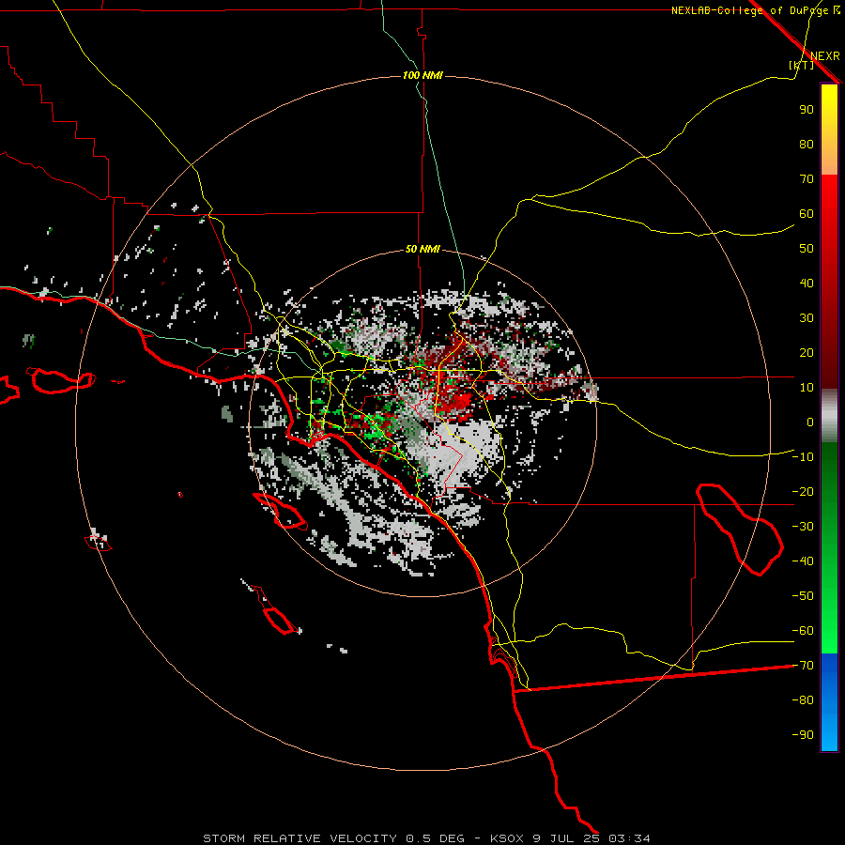
Task: Click the -10 scale value
Action: click(803, 457)
